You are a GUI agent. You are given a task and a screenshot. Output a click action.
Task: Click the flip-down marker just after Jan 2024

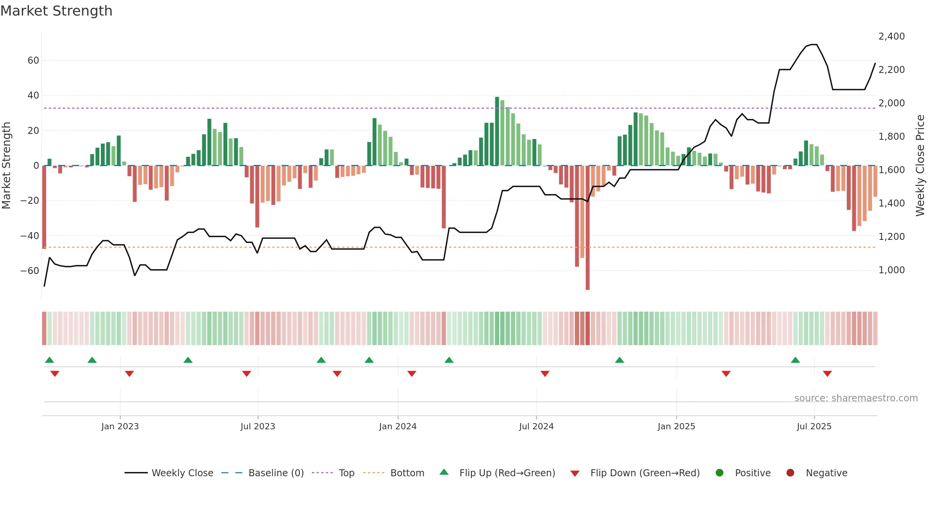412,374
